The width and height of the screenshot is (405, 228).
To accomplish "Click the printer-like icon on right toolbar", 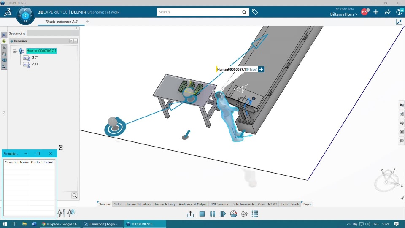I will [x=401, y=123].
